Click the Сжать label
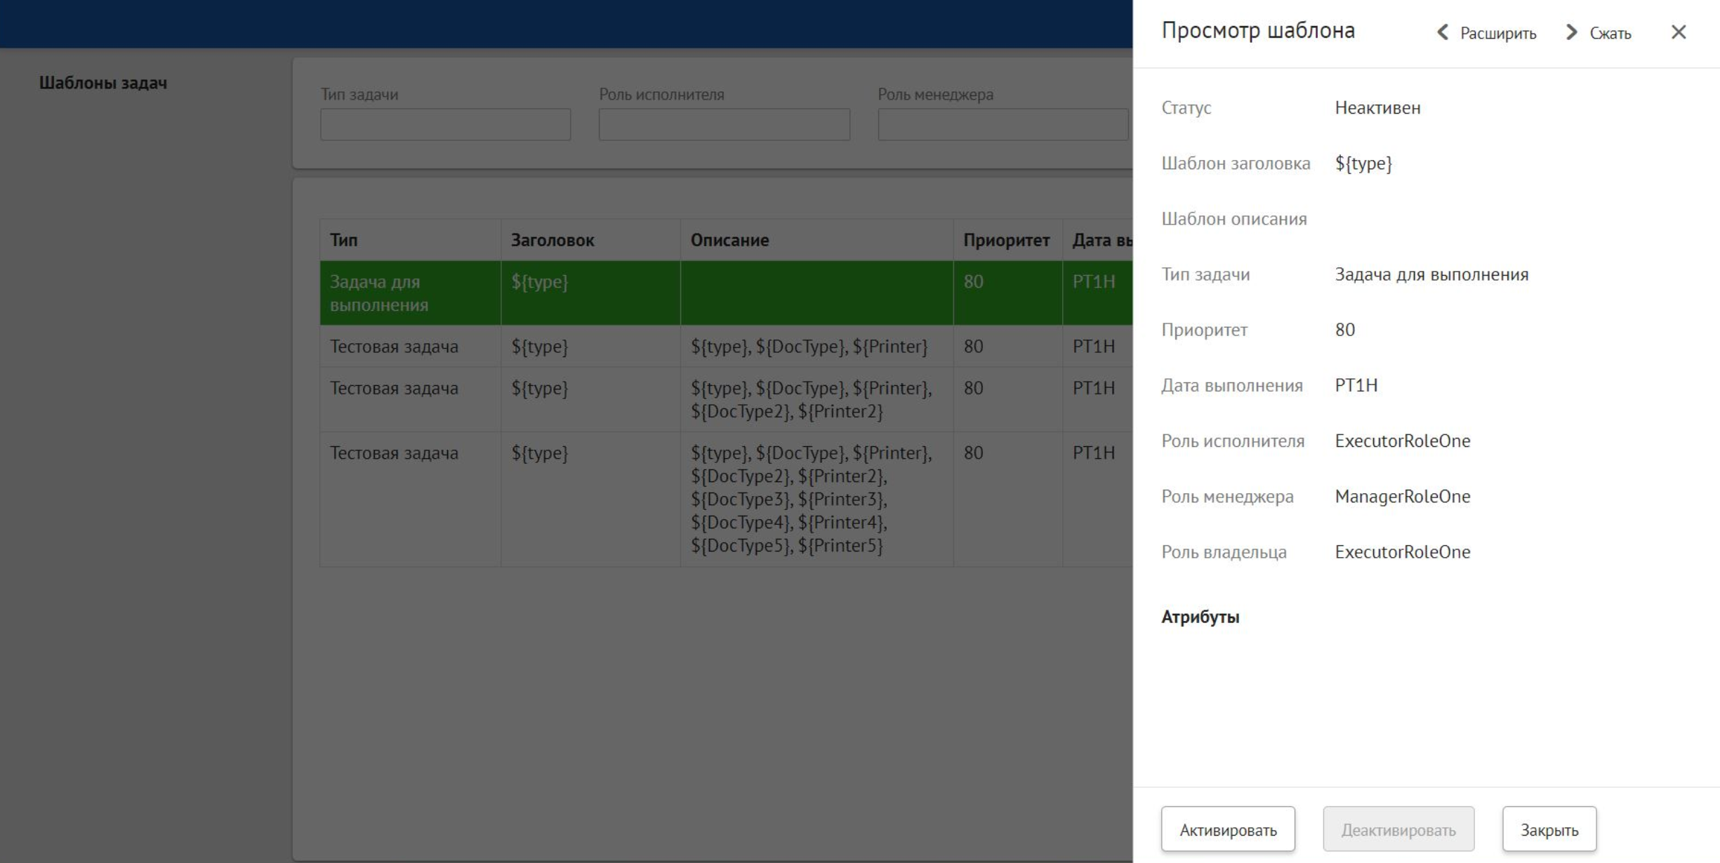The width and height of the screenshot is (1720, 863). 1610,33
